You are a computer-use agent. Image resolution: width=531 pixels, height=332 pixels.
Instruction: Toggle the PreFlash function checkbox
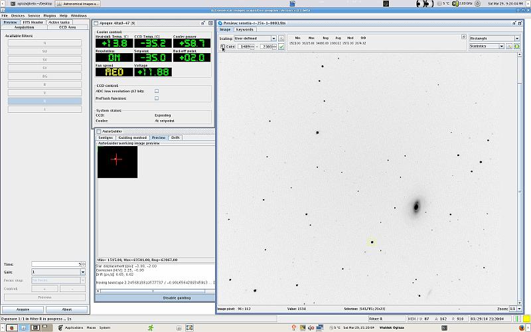click(x=157, y=98)
